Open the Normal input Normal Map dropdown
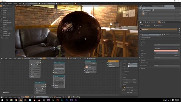181x102 pixels. [167, 58]
